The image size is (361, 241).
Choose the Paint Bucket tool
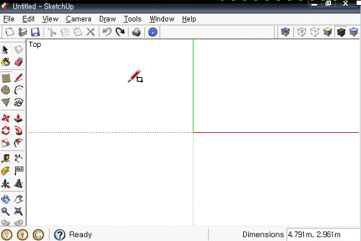pos(6,62)
